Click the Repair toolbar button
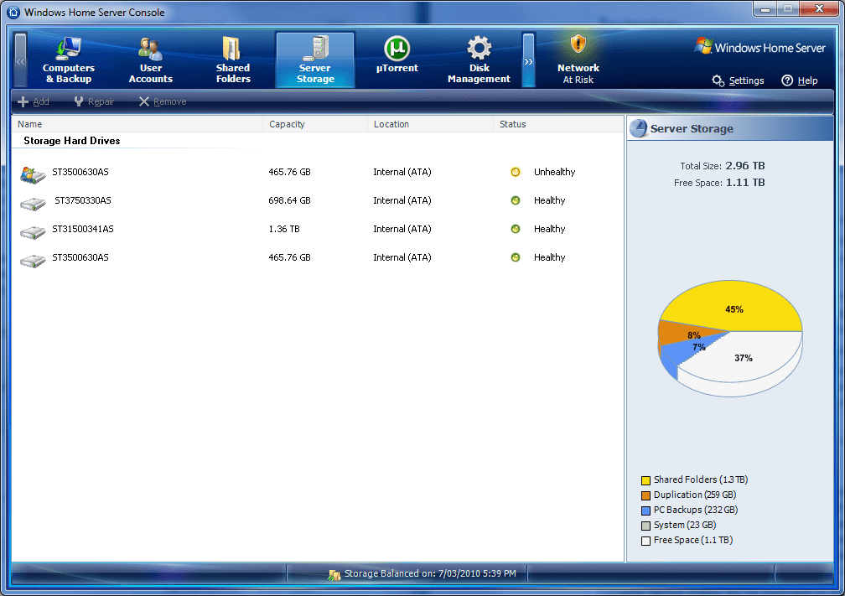The width and height of the screenshot is (845, 596). (94, 101)
